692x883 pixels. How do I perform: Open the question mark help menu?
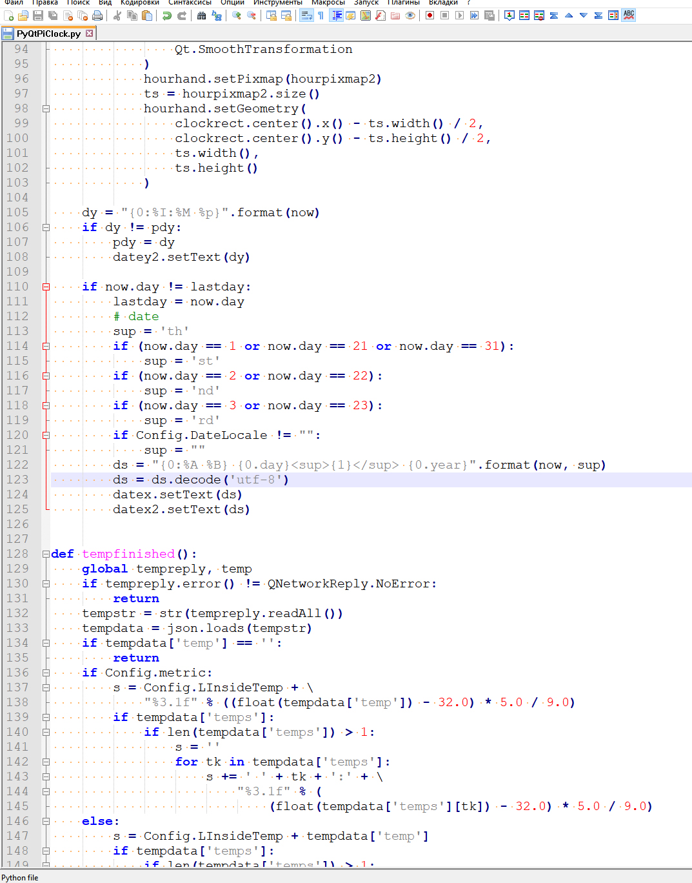pyautogui.click(x=469, y=3)
